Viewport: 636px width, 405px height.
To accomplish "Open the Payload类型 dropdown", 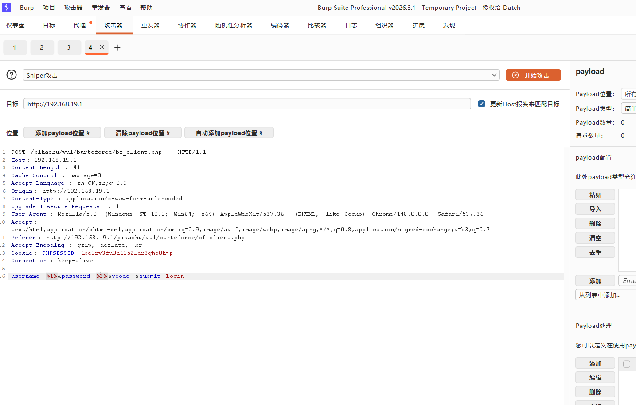I will click(x=628, y=109).
